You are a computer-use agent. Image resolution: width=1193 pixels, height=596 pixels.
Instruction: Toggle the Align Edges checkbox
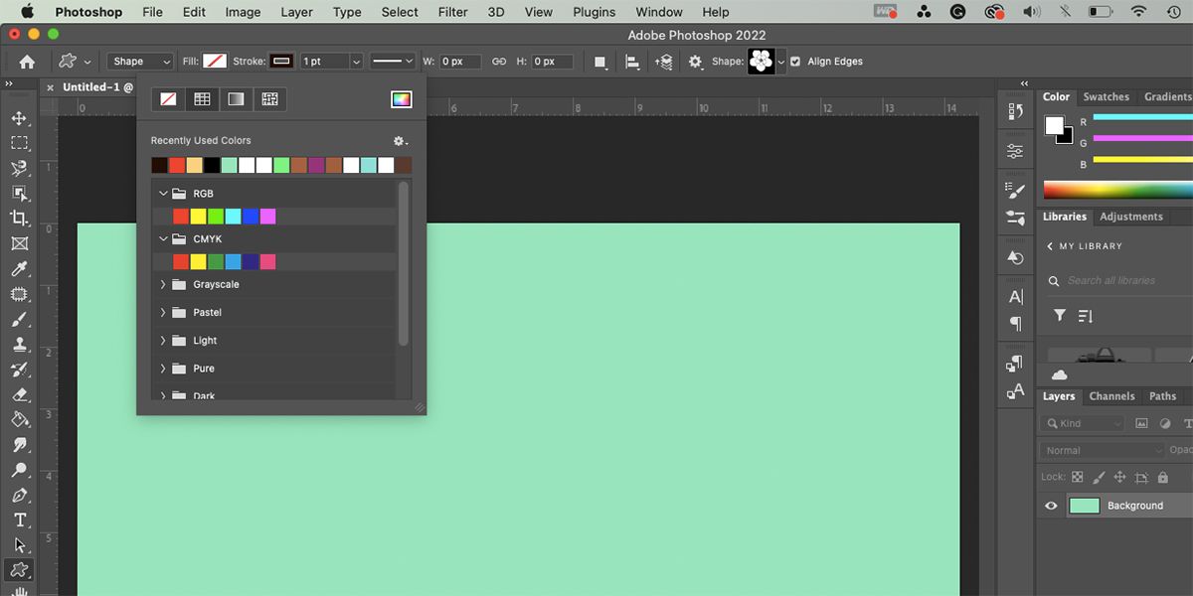795,61
